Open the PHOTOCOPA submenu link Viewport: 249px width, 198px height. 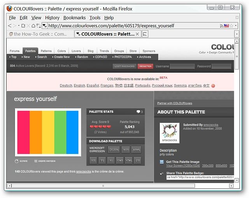point(122,57)
